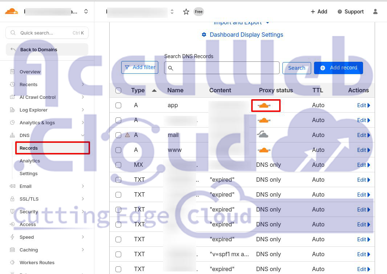
Task: Tick the checkbox for the app record
Action: coord(118,105)
